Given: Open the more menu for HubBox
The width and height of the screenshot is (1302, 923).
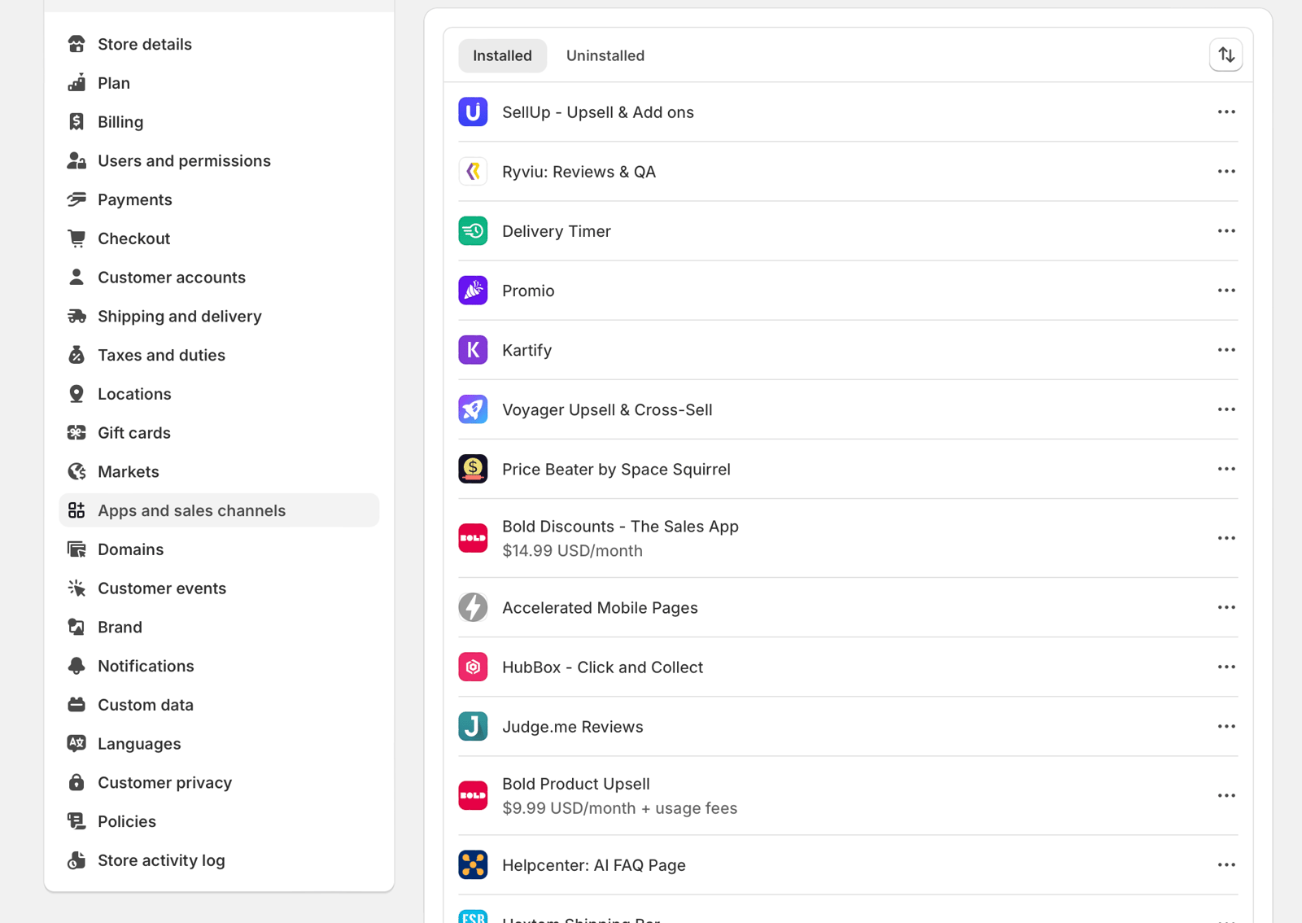Looking at the screenshot, I should coord(1226,667).
